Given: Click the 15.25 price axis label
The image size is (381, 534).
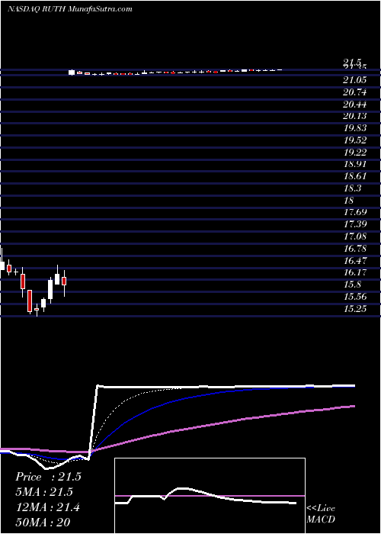Looking at the screenshot, I should point(355,308).
